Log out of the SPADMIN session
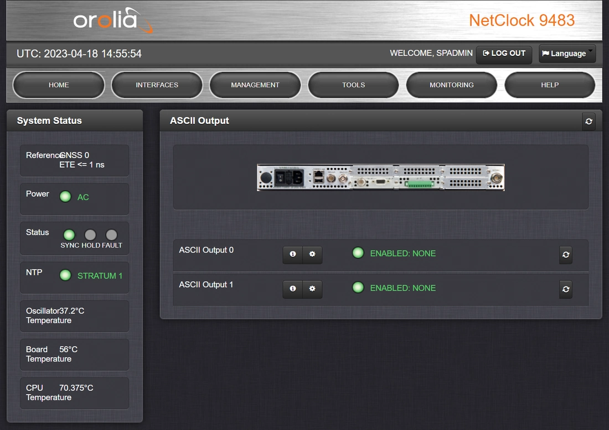 504,54
